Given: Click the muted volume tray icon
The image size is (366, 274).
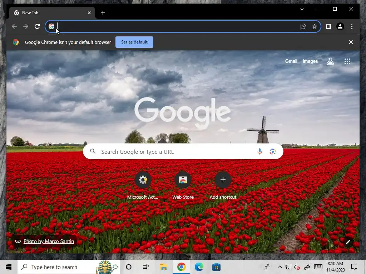Looking at the screenshot, I should point(297,267).
